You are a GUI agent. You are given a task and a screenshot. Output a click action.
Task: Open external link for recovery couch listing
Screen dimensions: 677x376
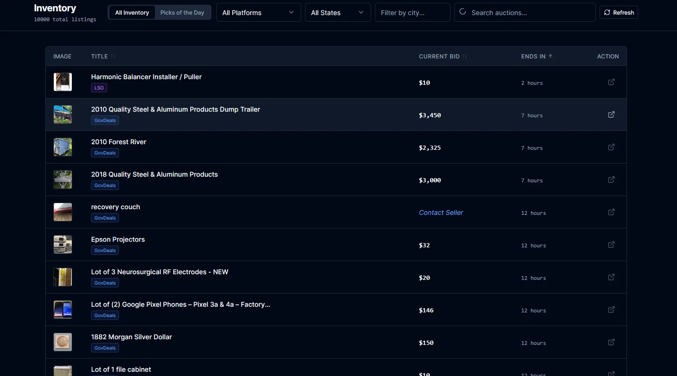[x=611, y=212]
